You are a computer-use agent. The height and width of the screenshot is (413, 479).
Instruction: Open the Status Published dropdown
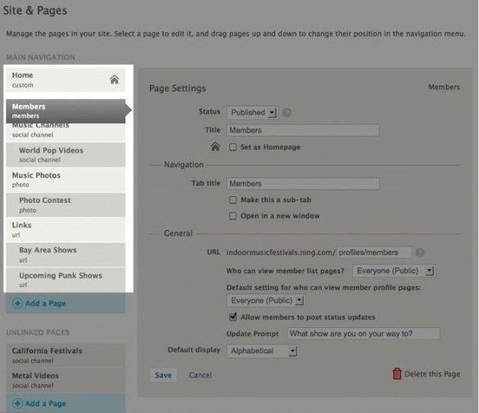pyautogui.click(x=252, y=113)
